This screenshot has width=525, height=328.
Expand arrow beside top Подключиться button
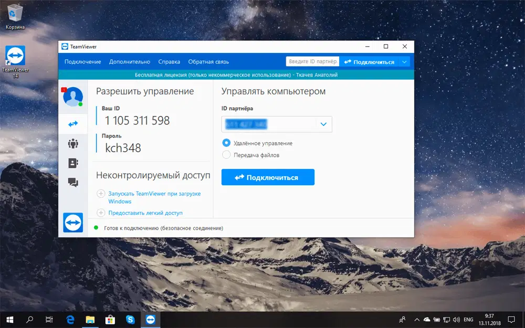pos(404,61)
